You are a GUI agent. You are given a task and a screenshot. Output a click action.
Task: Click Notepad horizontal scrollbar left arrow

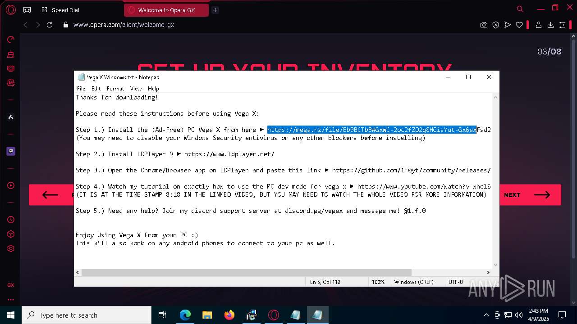click(x=78, y=272)
